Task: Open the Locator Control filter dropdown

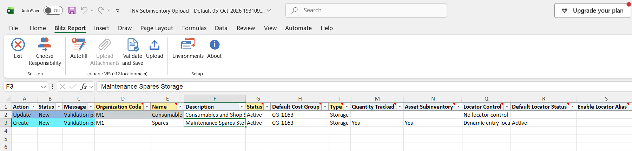Action: coord(507,107)
